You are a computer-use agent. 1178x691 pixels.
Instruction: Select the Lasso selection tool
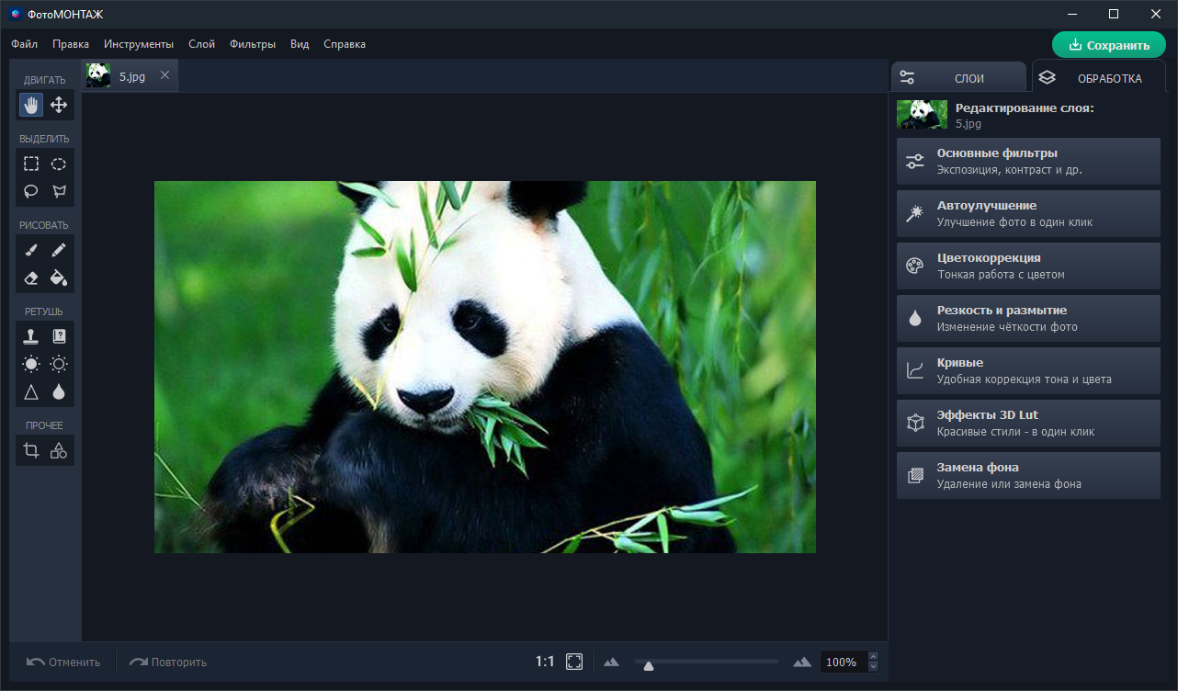pos(31,191)
